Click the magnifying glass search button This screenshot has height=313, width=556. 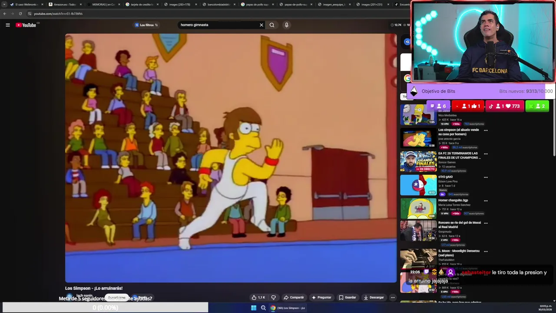pyautogui.click(x=272, y=25)
